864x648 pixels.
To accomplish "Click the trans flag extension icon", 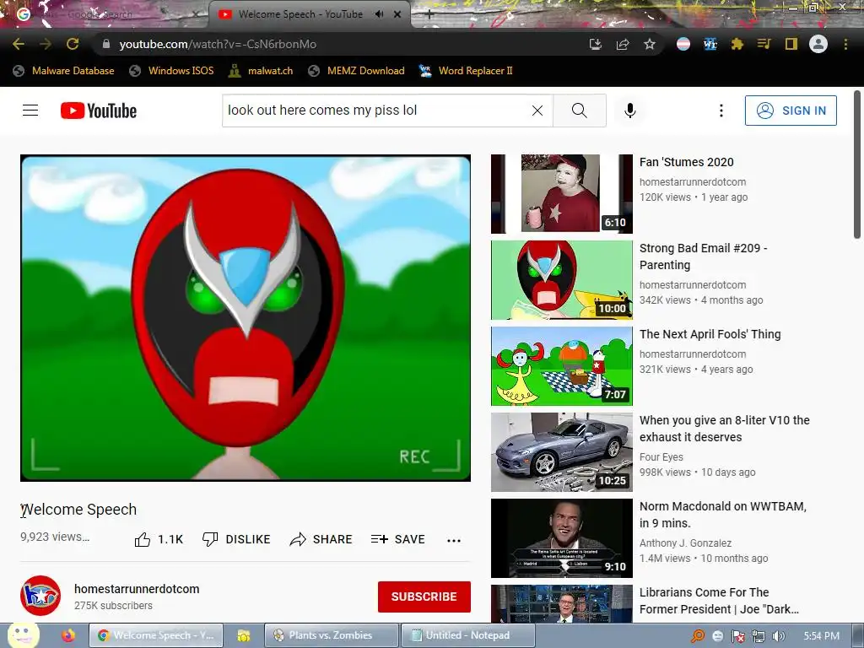I will [x=683, y=44].
